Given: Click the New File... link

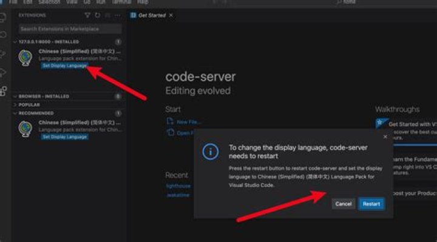Looking at the screenshot, I should [x=188, y=122].
